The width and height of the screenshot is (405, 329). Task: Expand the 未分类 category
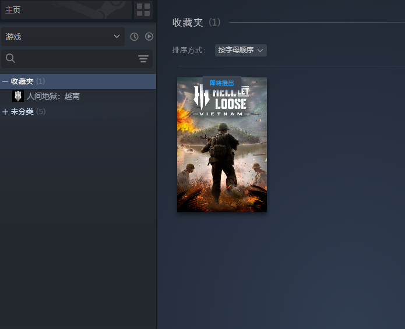point(5,112)
